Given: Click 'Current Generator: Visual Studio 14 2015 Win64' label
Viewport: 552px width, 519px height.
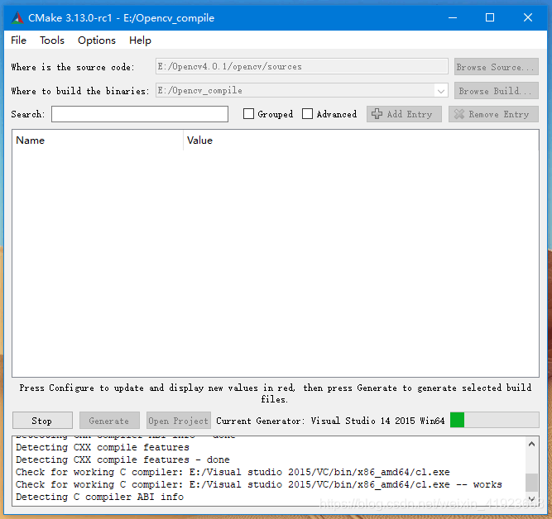Looking at the screenshot, I should pyautogui.click(x=330, y=421).
